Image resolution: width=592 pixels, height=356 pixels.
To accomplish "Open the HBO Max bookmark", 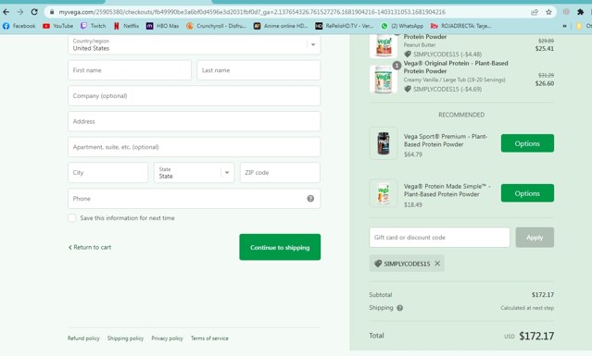I will point(162,26).
